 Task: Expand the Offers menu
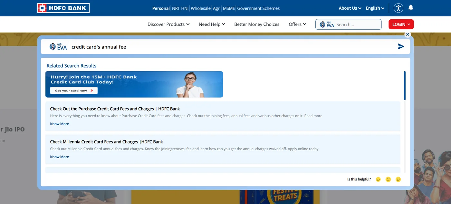pos(297,24)
